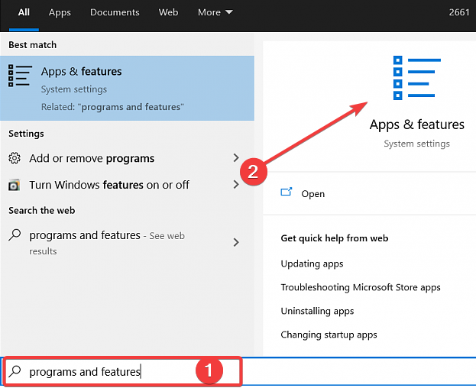Expand the web results chevron for programs and features

pos(235,242)
